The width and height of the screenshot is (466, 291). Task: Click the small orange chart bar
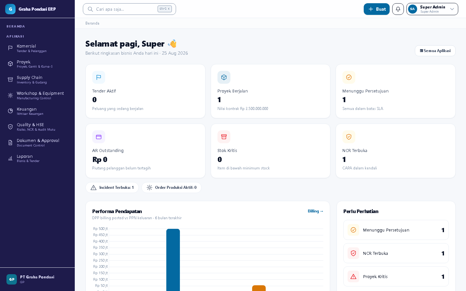(x=259, y=288)
